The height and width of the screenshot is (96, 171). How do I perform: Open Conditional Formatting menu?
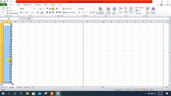click(x=100, y=11)
